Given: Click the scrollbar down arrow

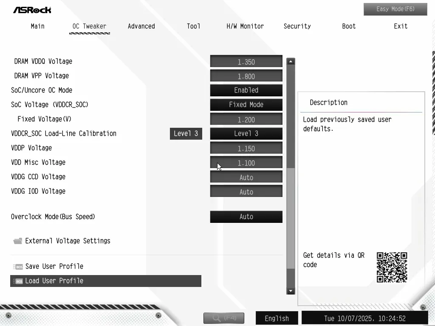Looking at the screenshot, I should pos(291,291).
